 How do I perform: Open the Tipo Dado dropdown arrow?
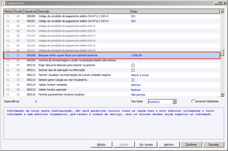tap(174, 101)
